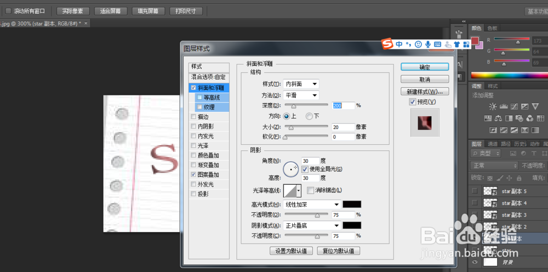Click the highlight mode color swatch
This screenshot has width=548, height=272.
[352, 205]
